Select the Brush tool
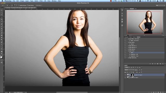This screenshot has width=166, height=93. pos(2,26)
